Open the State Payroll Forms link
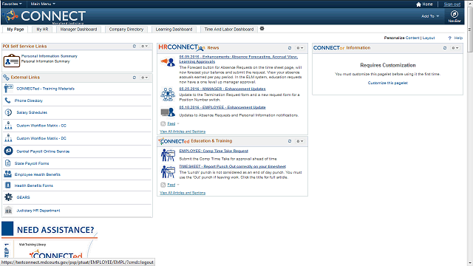The width and height of the screenshot is (473, 266). (32, 163)
